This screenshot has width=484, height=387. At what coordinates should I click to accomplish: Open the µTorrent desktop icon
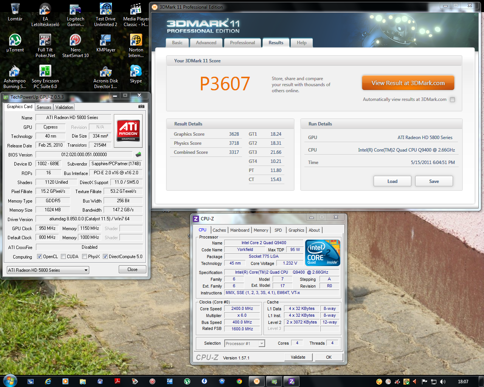(x=15, y=43)
